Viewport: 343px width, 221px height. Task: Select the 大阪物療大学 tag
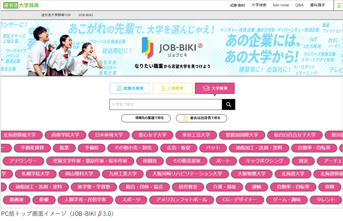tap(251, 174)
